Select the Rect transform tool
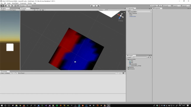 15,6
